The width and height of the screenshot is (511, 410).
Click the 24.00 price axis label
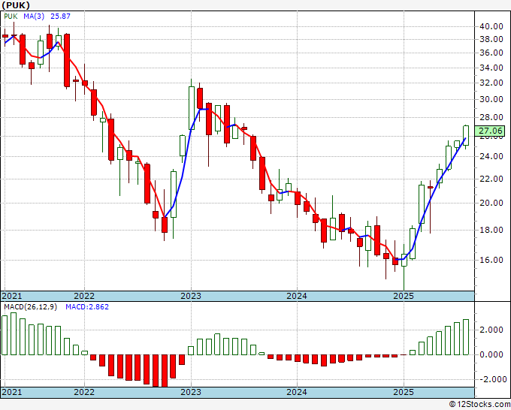pos(491,156)
